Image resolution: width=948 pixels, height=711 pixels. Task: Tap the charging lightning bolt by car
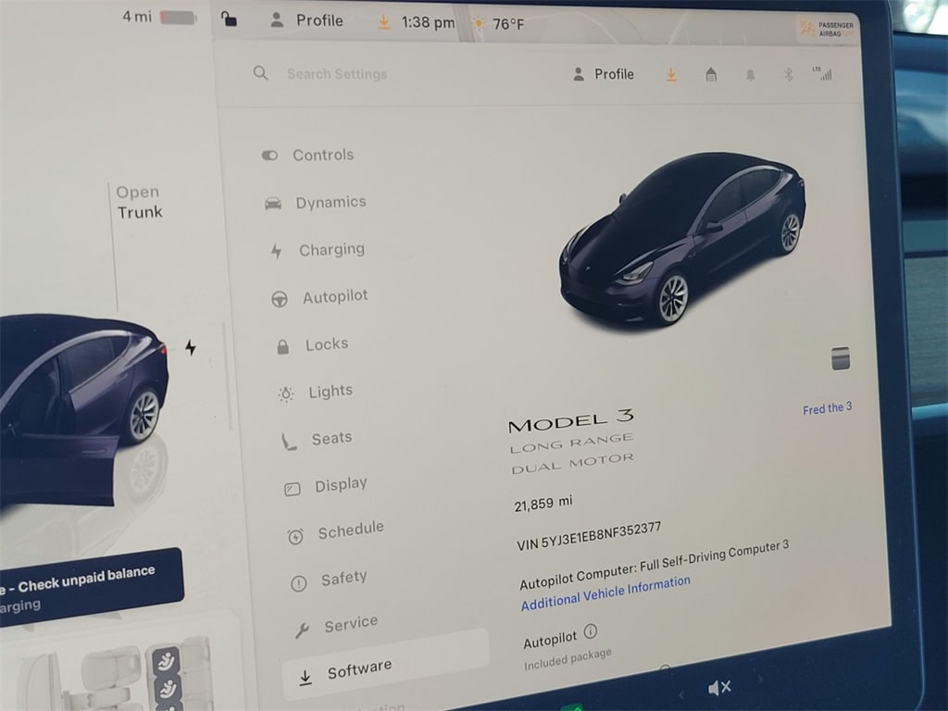(191, 348)
